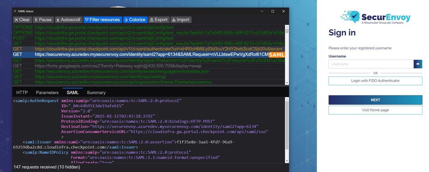Click Login with FIDO Authenticator
Image resolution: width=429 pixels, height=172 pixels.
(x=375, y=81)
